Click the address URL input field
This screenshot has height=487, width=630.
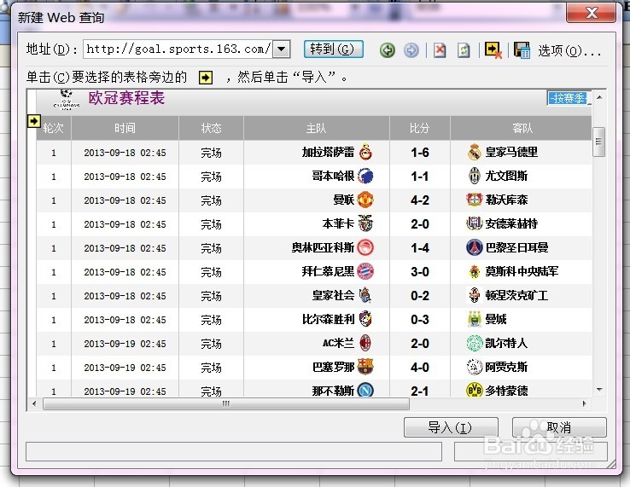pos(178,49)
